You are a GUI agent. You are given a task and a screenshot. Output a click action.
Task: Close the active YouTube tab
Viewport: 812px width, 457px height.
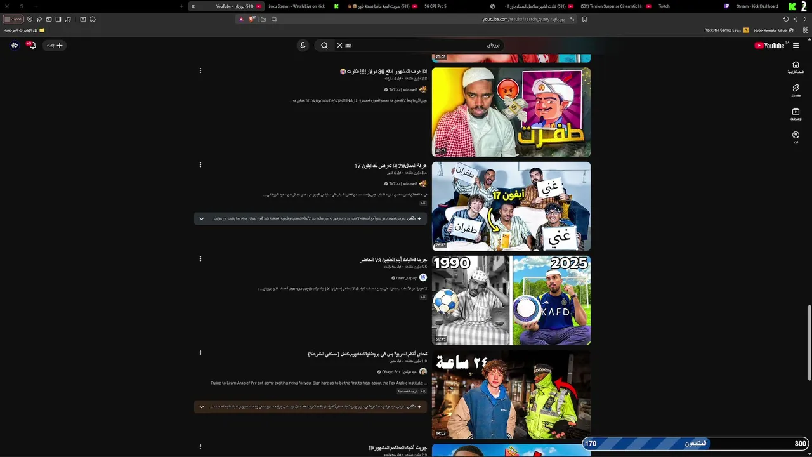coord(193,6)
